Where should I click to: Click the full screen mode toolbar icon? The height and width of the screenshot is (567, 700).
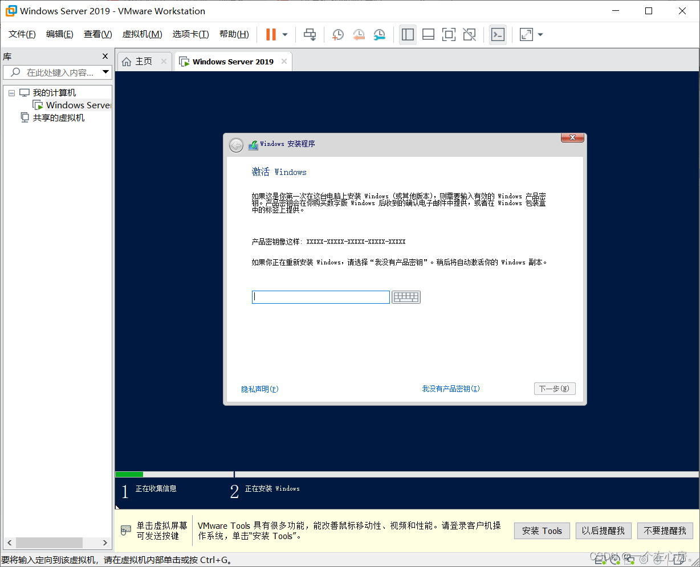click(449, 35)
